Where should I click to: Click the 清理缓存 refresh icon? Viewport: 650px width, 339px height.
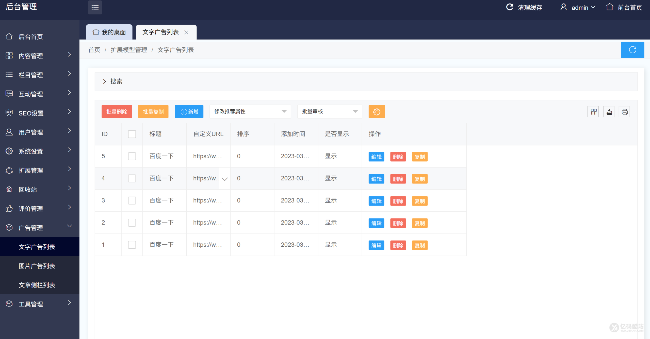pos(510,7)
